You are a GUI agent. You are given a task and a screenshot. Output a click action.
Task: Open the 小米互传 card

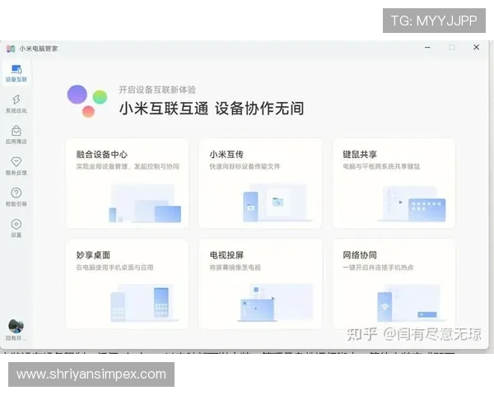click(x=260, y=183)
